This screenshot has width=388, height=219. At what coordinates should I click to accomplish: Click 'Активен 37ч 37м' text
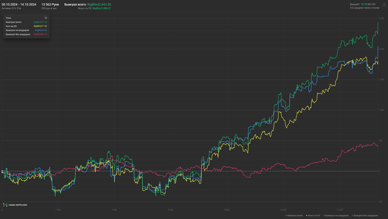click(12, 8)
